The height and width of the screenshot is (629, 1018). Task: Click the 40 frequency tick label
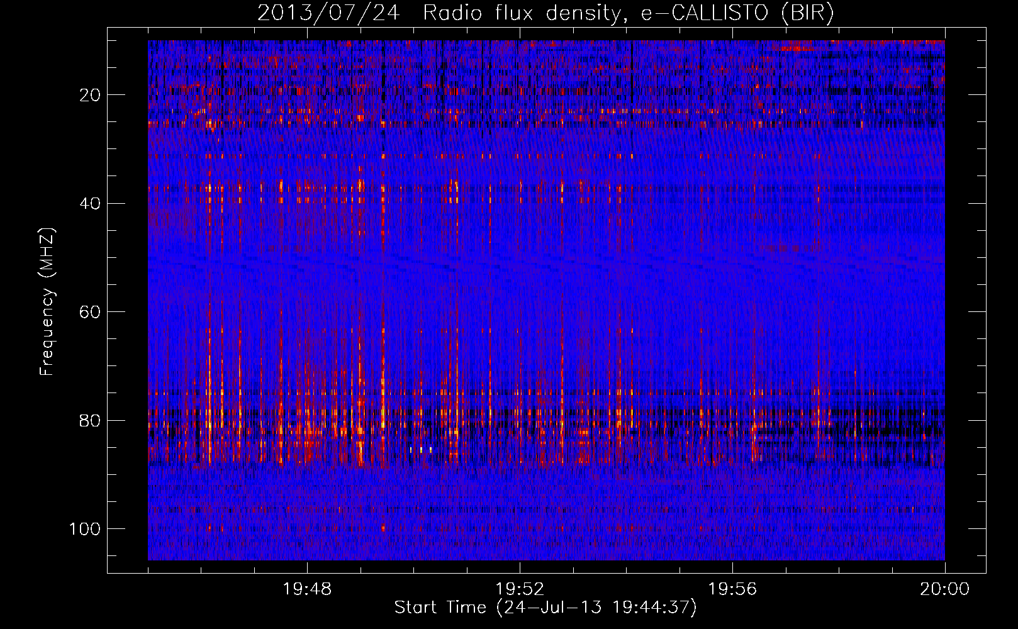click(91, 203)
